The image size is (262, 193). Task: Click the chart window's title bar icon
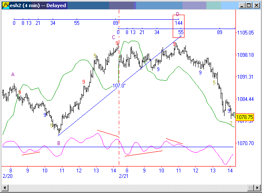click(5, 5)
